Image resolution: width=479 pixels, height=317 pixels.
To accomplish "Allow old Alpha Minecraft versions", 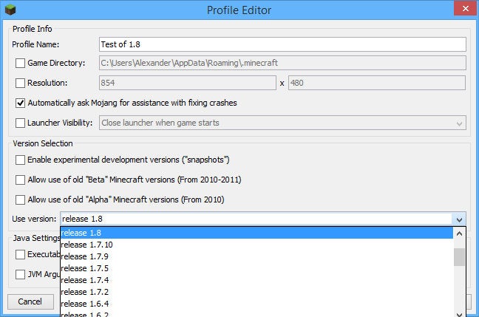I will pyautogui.click(x=20, y=200).
